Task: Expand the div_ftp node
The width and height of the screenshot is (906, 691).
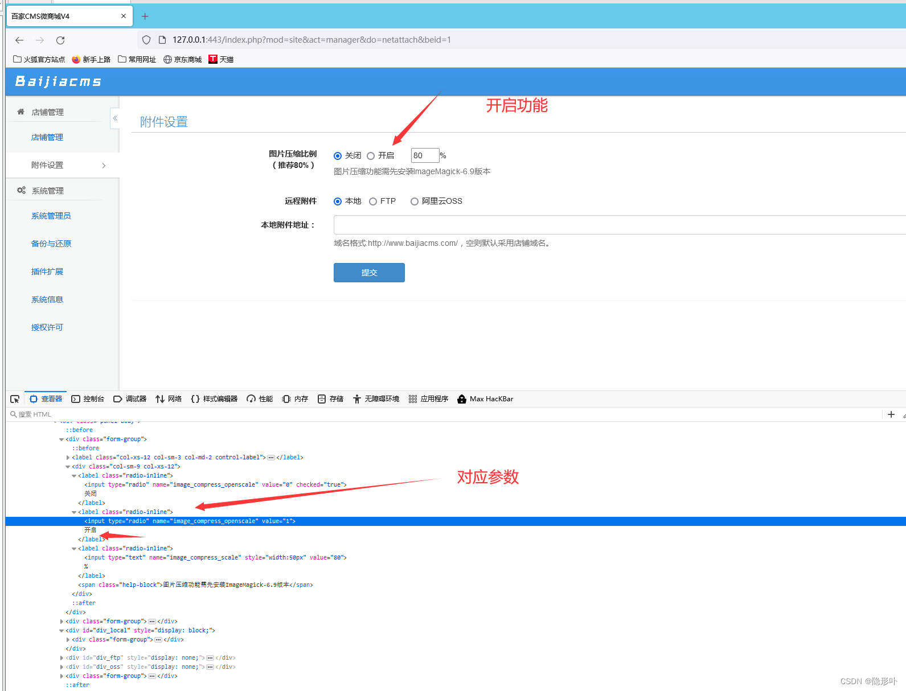Action: pyautogui.click(x=62, y=658)
